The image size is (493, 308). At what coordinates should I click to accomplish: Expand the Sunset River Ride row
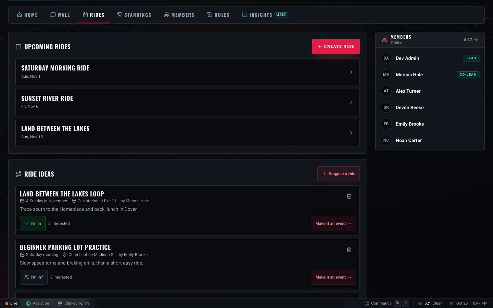coord(188,102)
